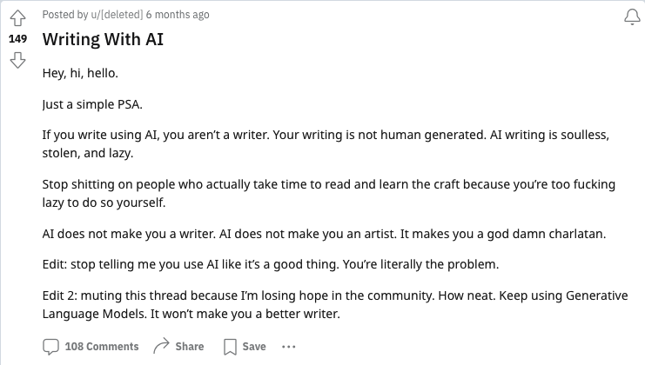
Task: Click the paragraph mentioning god damn charlatan
Action: click(324, 235)
